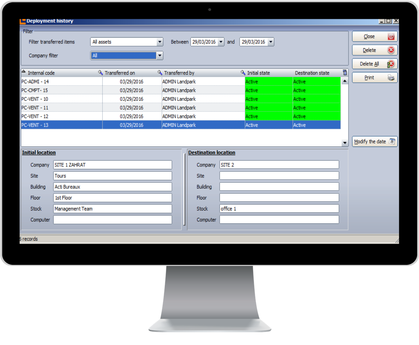
Task: Click the Delete button
Action: (x=375, y=50)
